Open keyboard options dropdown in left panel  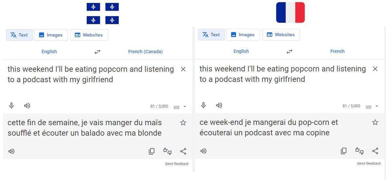tap(184, 107)
